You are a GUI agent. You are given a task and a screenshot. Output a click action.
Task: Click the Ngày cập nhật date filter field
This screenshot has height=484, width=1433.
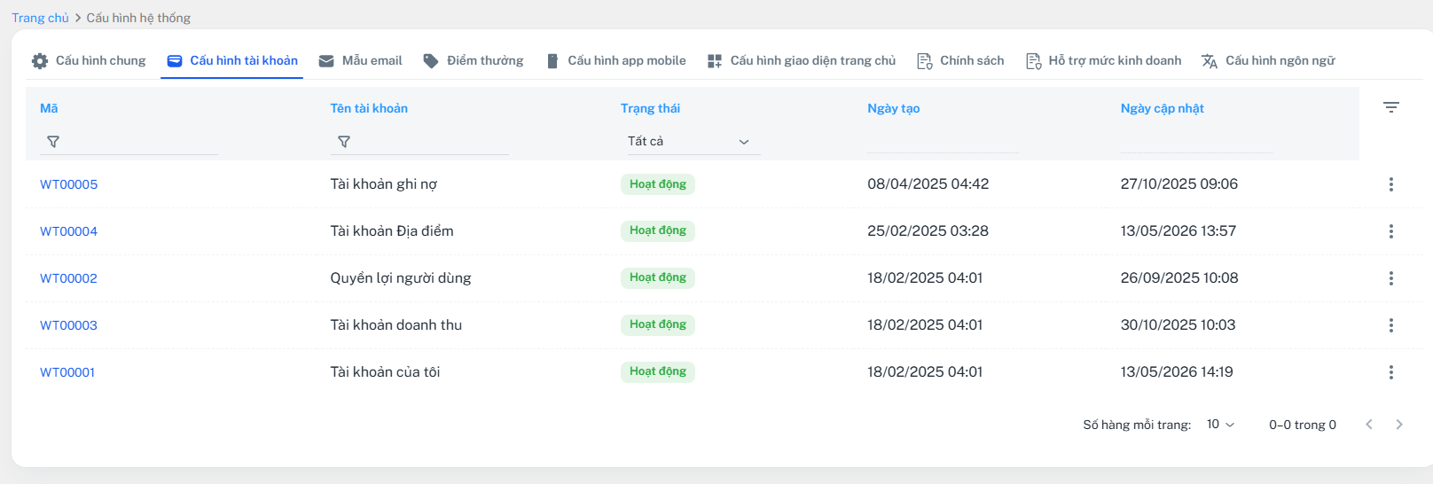[1196, 142]
